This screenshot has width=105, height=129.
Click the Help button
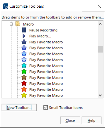pyautogui.click(x=92, y=120)
